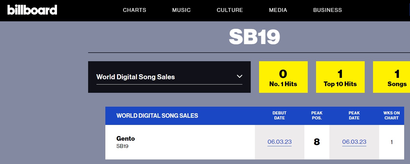Image resolution: width=410 pixels, height=164 pixels.
Task: Open the peak date 06.03.23 link
Action: tap(354, 142)
